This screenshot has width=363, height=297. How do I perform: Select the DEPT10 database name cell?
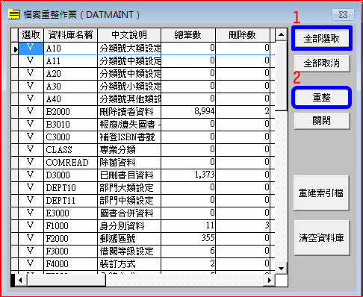[70, 188]
